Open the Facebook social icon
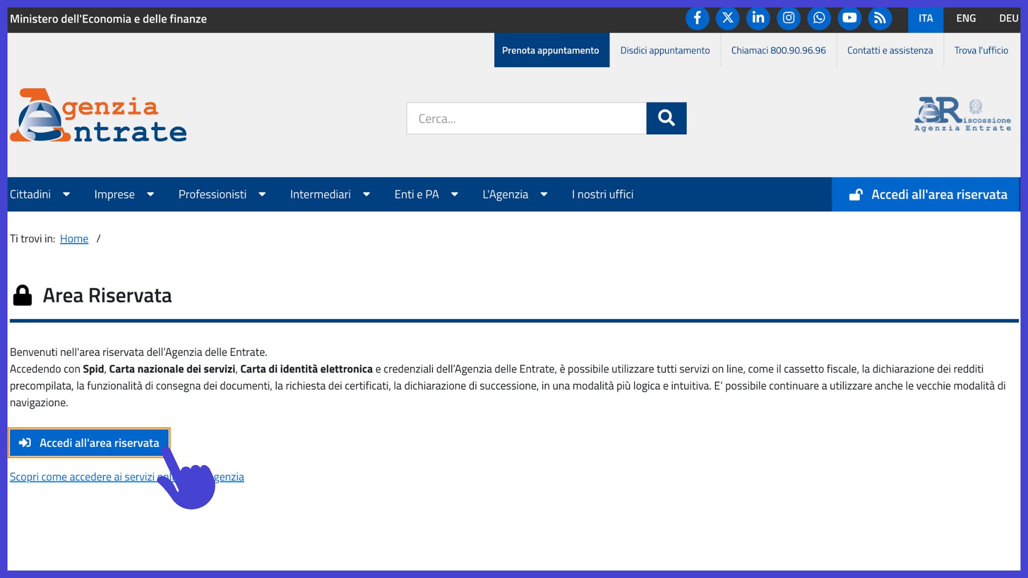The image size is (1028, 578). [697, 18]
